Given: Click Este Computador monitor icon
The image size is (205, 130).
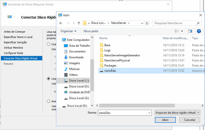Looking at the screenshot, I should (x=64, y=40).
